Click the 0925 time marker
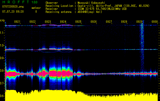Viewport: 160px width, 101px height. point(78,22)
